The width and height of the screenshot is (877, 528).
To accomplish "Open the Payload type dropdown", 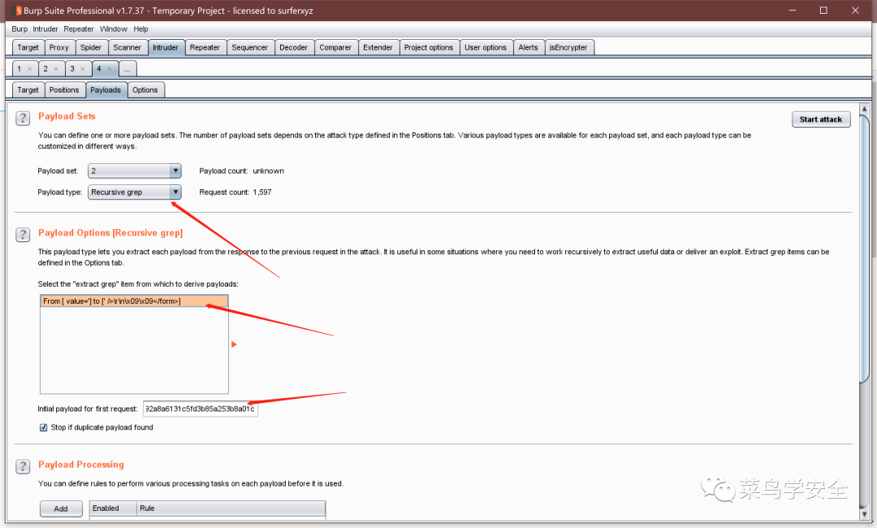I will (x=134, y=192).
